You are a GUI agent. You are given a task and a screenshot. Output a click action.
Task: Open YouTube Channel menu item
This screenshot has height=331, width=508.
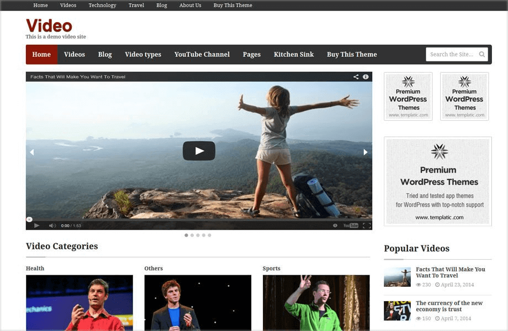(202, 55)
